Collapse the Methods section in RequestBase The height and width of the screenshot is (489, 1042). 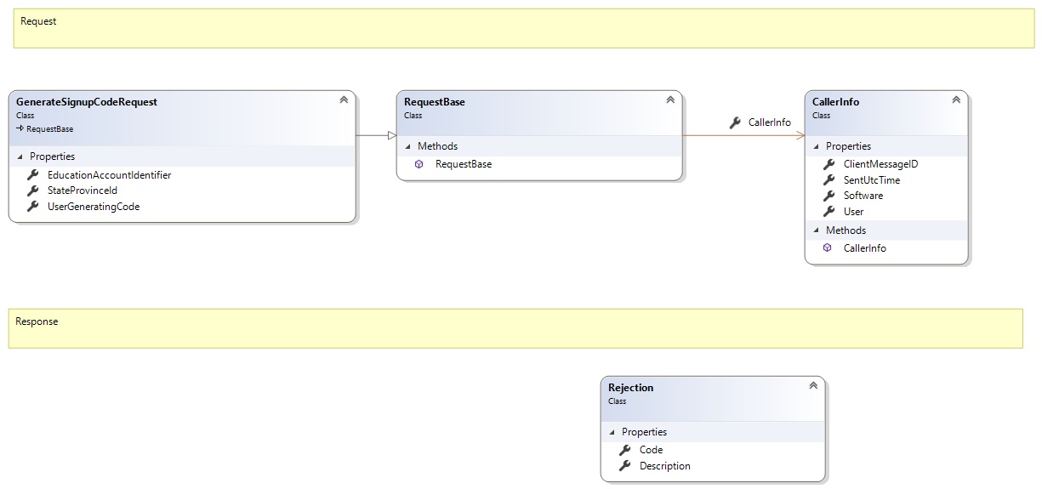pyautogui.click(x=408, y=146)
